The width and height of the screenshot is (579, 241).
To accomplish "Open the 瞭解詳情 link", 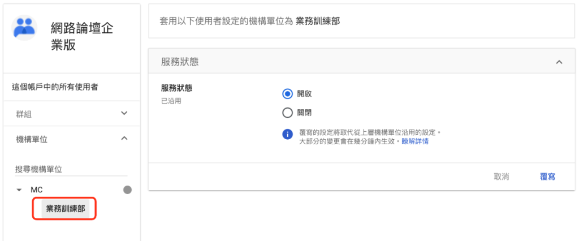I will point(415,141).
